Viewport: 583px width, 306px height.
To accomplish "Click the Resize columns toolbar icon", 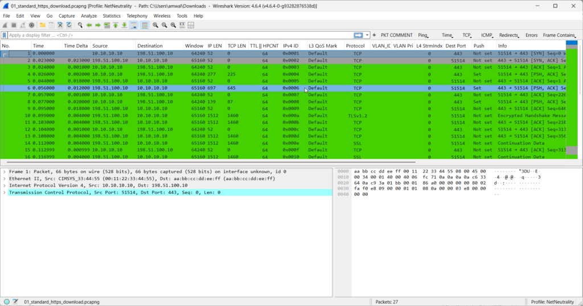I will click(182, 25).
